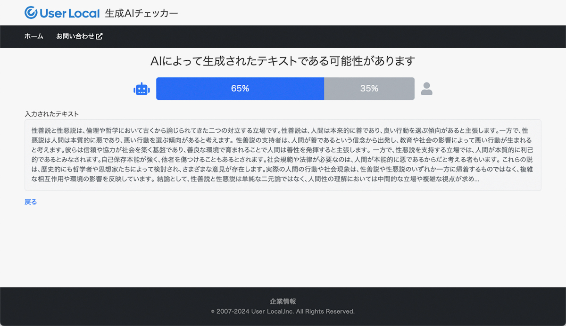Go back using the 戻る link
Screen dimensions: 566x326
(x=31, y=202)
